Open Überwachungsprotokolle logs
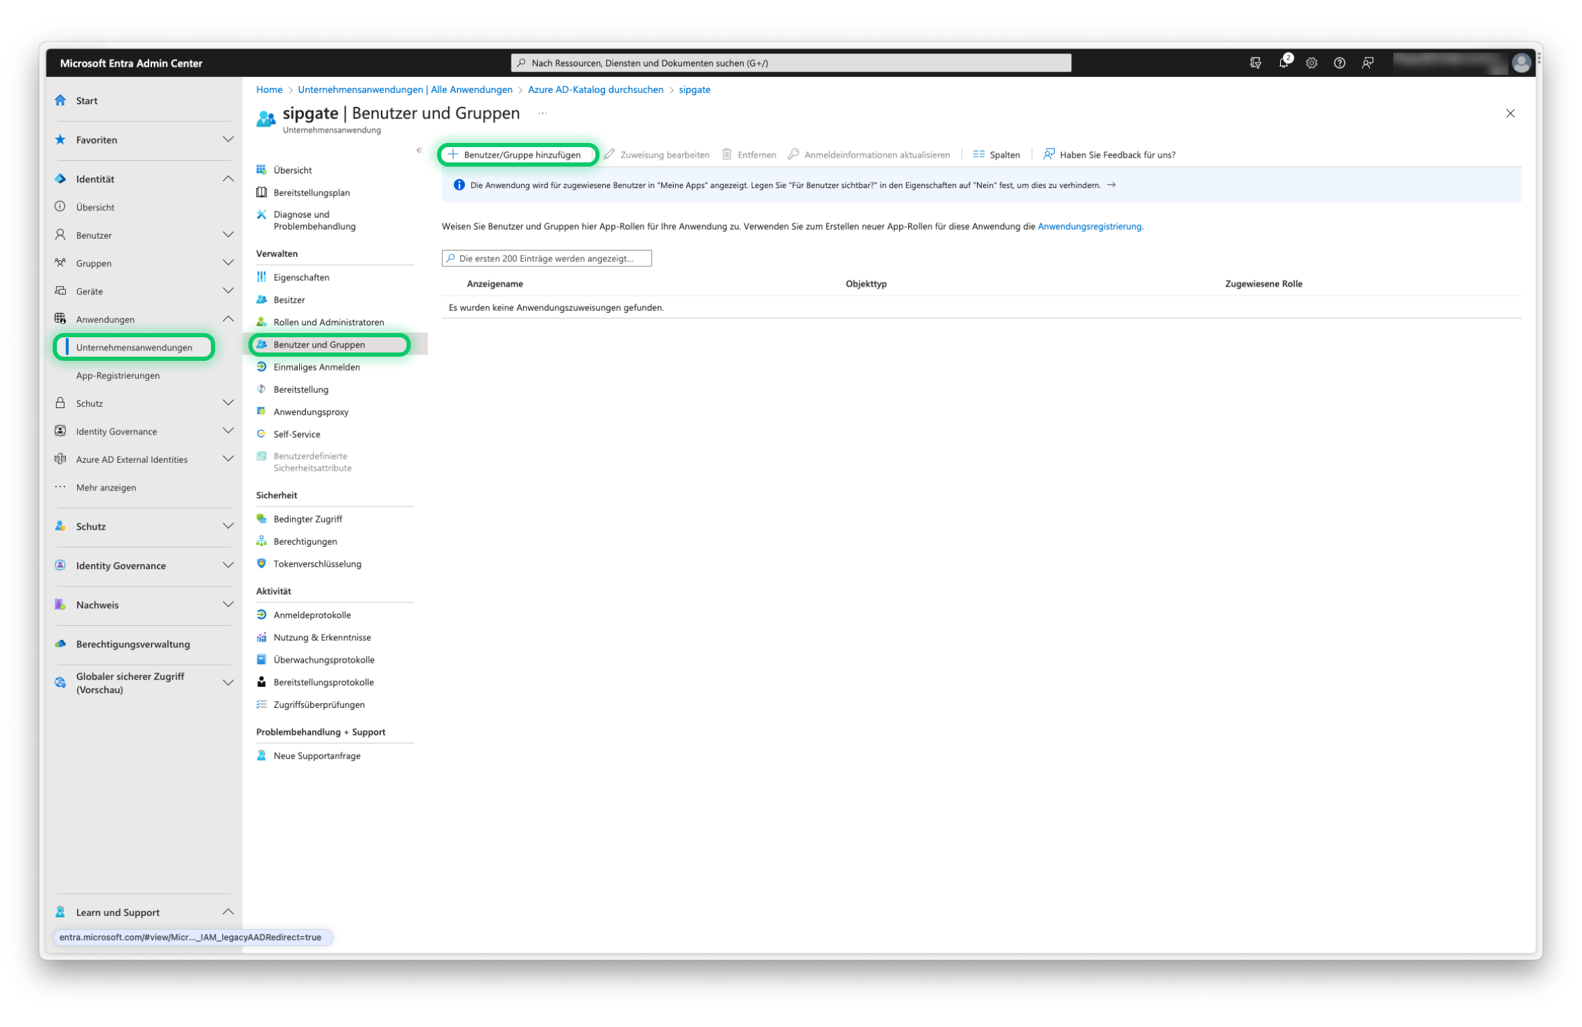The image size is (1582, 1027). (323, 659)
